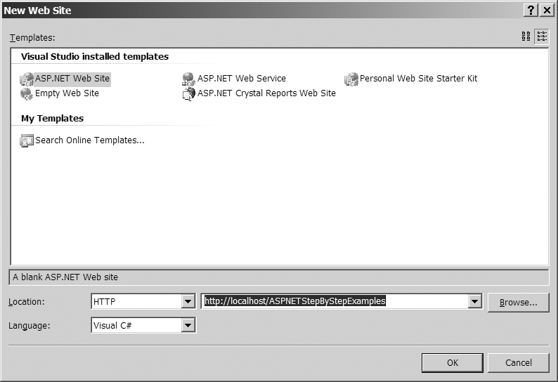This screenshot has width=558, height=382.
Task: Select the ASP.NET Web Service icon
Action: click(188, 79)
